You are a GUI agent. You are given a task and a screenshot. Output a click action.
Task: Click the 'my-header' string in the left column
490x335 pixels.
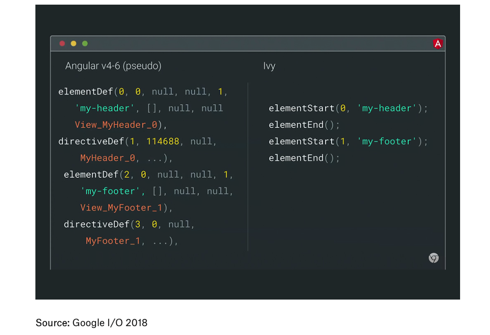(x=104, y=108)
